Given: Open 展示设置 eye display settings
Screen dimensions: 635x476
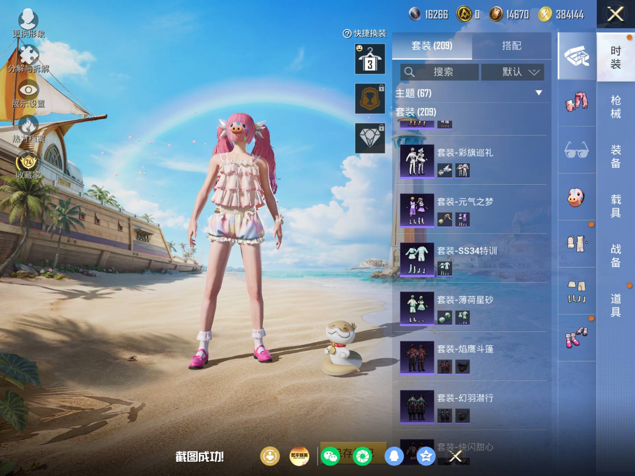Looking at the screenshot, I should pos(28,94).
